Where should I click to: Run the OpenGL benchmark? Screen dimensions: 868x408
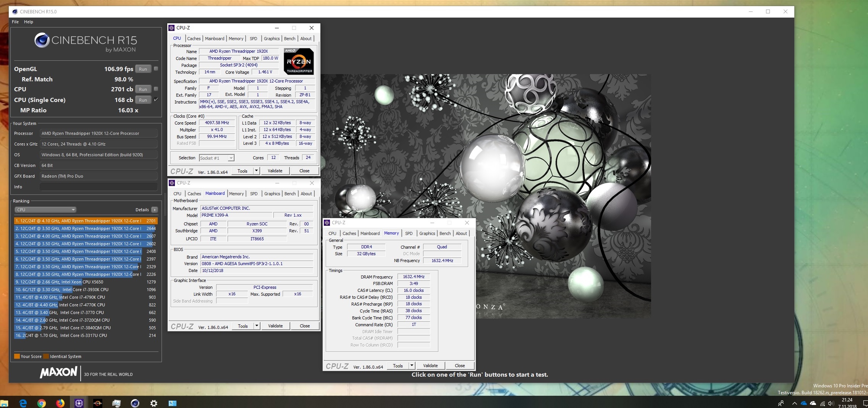click(x=143, y=69)
